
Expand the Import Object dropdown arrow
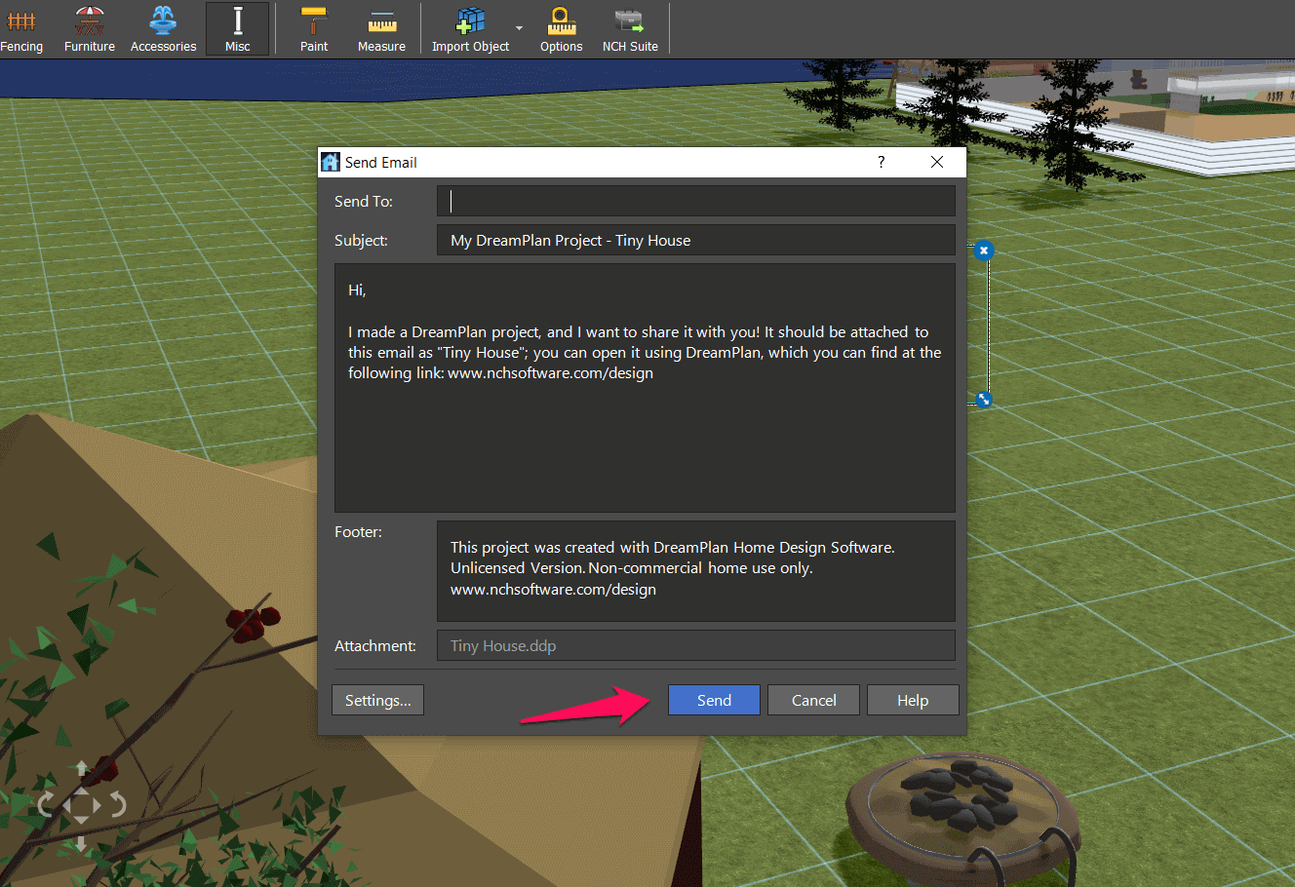pos(519,28)
